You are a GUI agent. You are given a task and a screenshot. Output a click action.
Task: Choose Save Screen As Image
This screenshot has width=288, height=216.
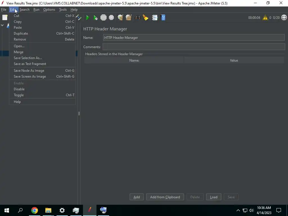click(x=42, y=76)
